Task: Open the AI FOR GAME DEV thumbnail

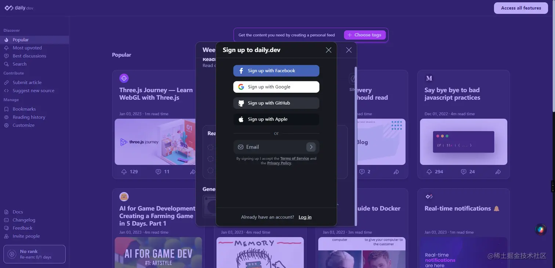Action: click(158, 253)
